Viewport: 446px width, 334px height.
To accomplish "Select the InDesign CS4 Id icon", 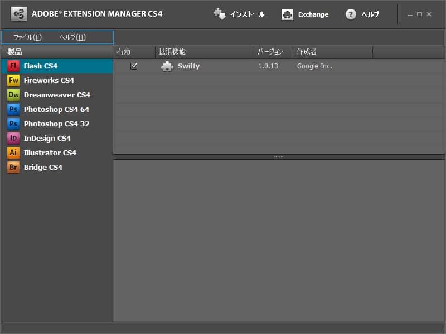I will 13,138.
